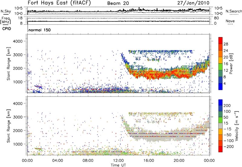Click the 'normal 150' CPID text

pyautogui.click(x=40, y=30)
